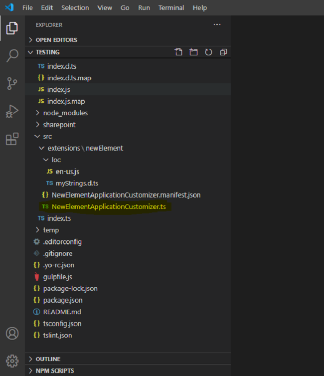Click the New File icon
Screen dimensions: 324x376
(x=178, y=52)
